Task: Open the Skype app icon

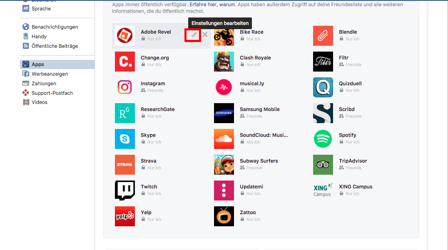Action: coord(125,139)
